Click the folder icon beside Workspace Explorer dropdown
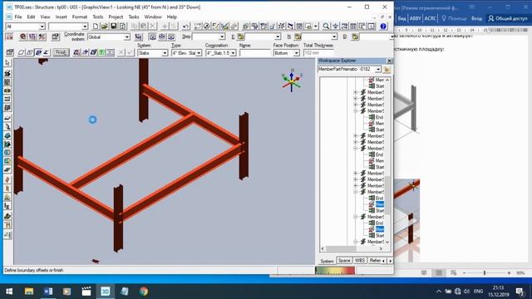 [x=387, y=69]
